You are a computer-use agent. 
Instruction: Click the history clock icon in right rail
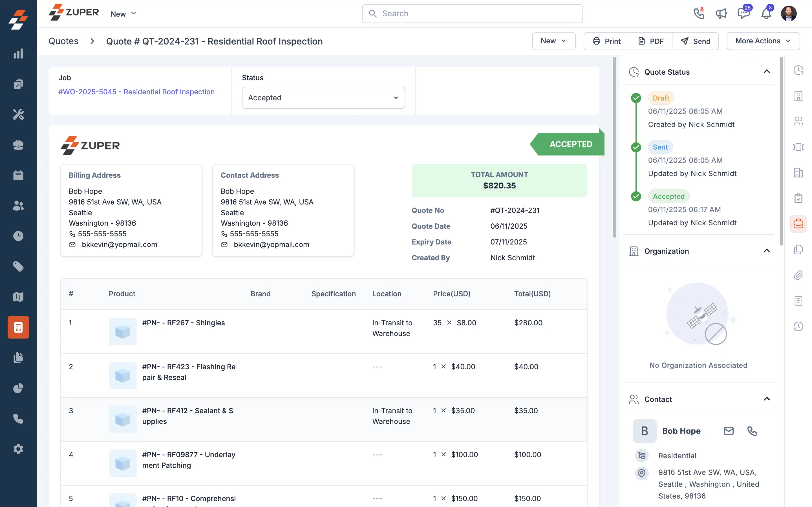point(798,326)
